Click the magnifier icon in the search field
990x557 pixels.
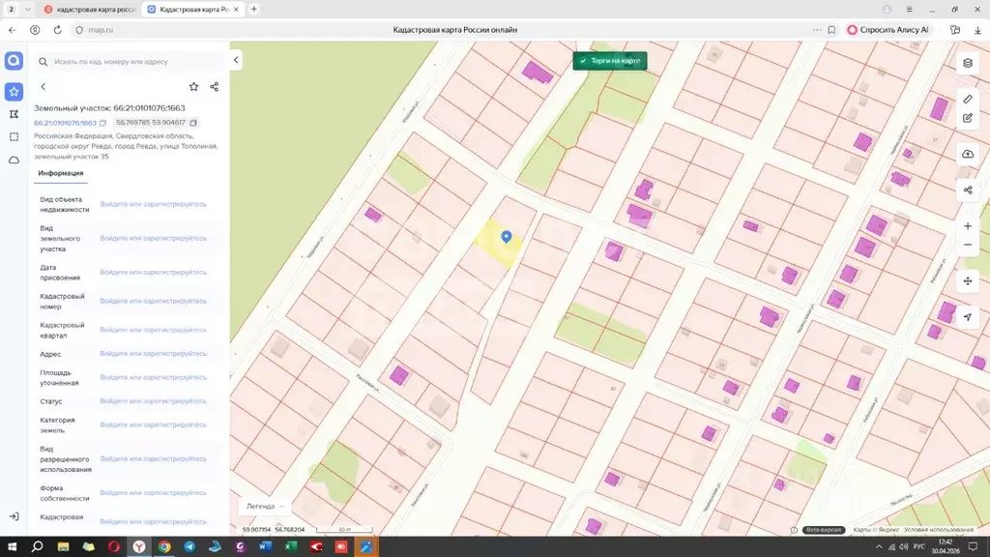pyautogui.click(x=43, y=62)
